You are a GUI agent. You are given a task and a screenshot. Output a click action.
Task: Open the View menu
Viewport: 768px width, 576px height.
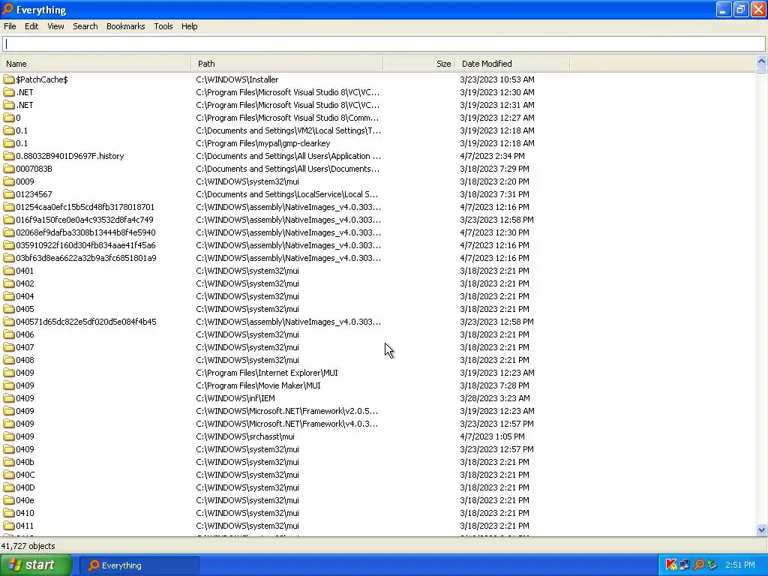[55, 26]
